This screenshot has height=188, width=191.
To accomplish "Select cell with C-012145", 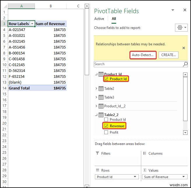I will 22,65.
